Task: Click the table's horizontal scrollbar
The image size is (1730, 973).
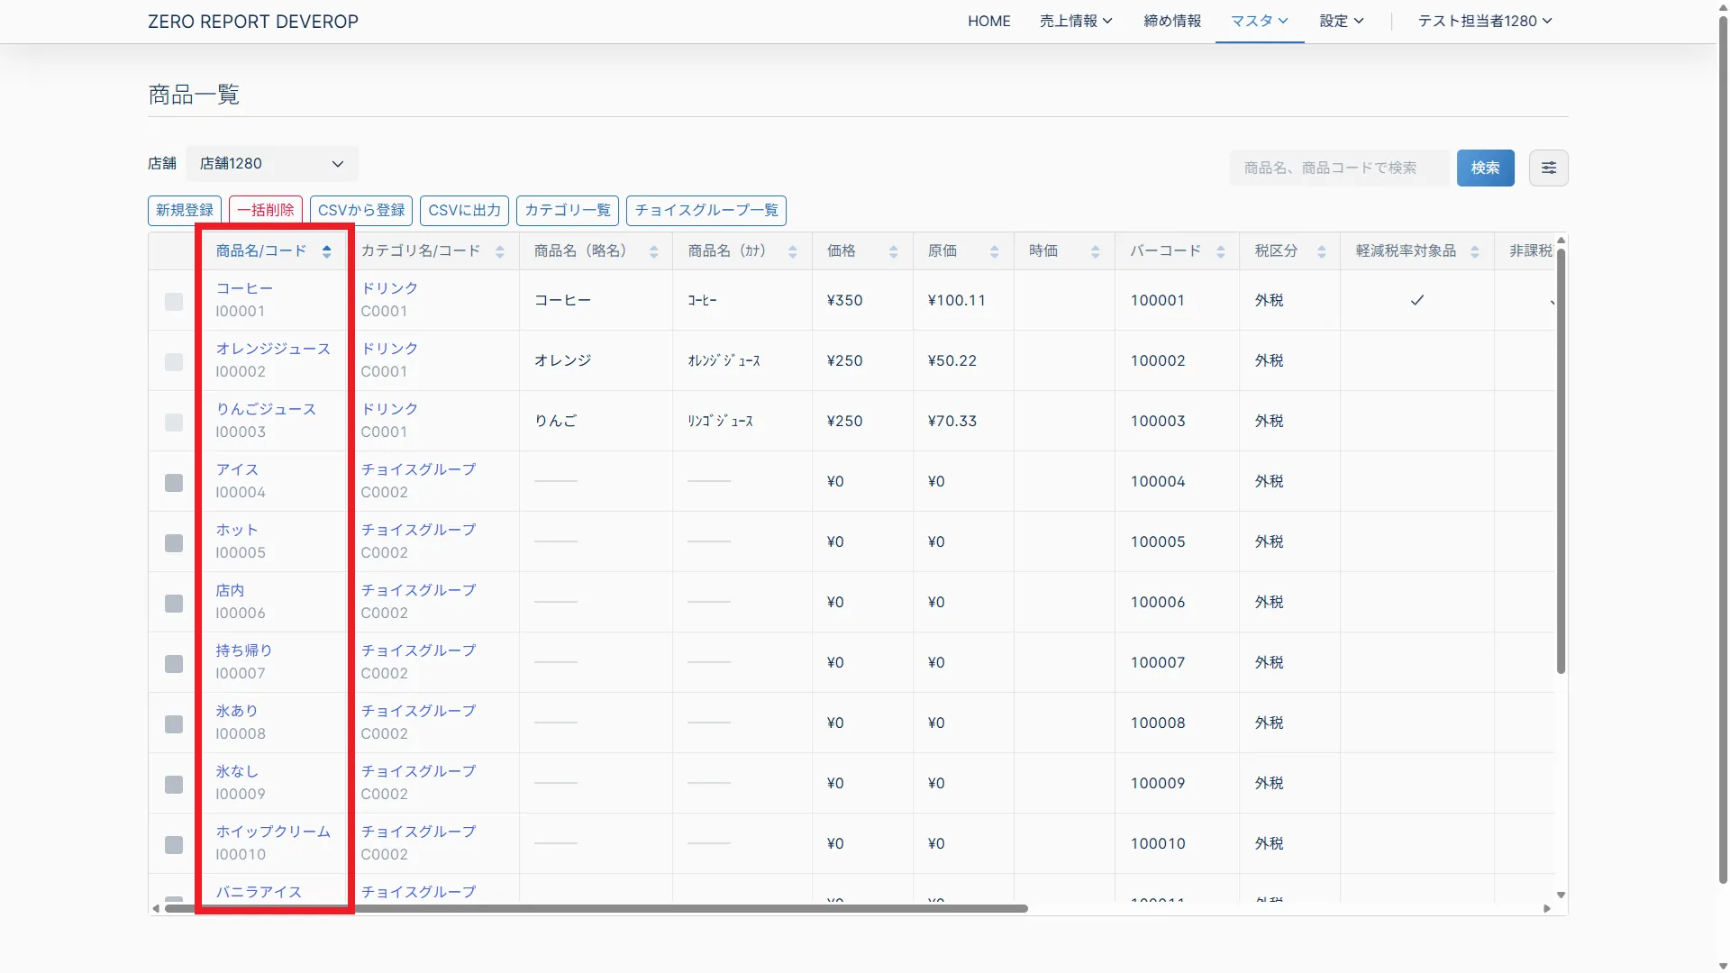Action: tap(595, 908)
